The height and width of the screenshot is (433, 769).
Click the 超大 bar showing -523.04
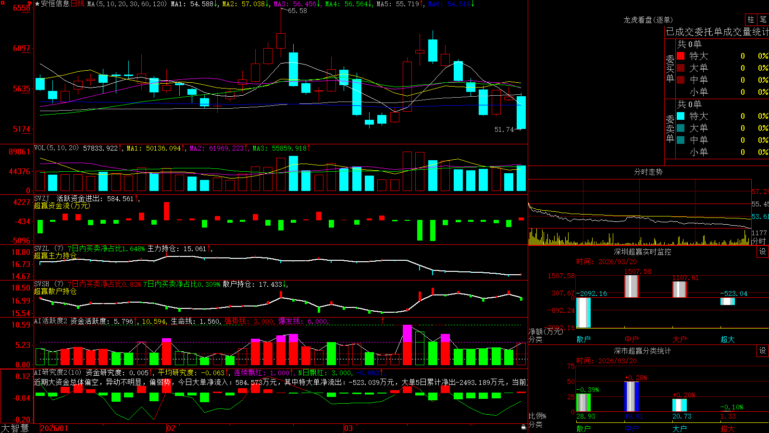click(x=728, y=302)
